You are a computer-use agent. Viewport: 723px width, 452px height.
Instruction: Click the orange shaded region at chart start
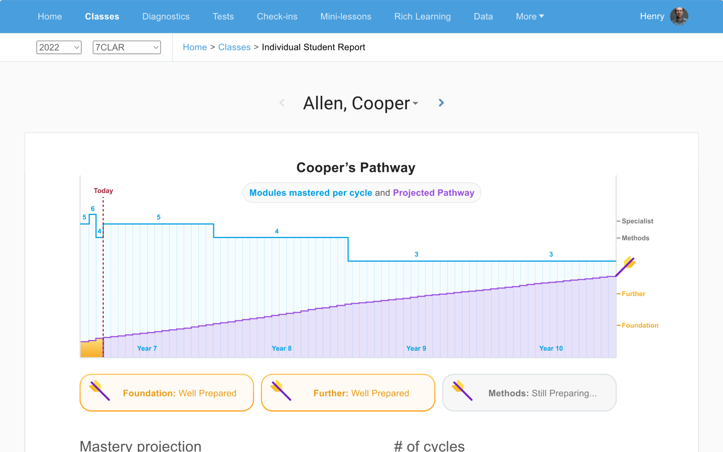click(91, 348)
